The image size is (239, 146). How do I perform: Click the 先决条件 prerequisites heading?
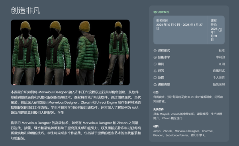[x=159, y=109]
